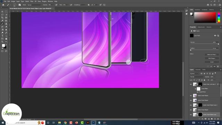The image size is (222, 125).
Task: Open Illustrator from the Windows taskbar
Action: click(x=88, y=123)
